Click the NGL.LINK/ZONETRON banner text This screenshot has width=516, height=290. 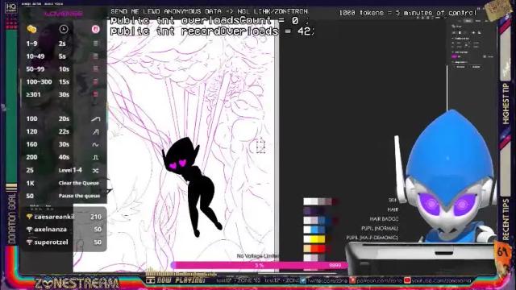(x=273, y=11)
